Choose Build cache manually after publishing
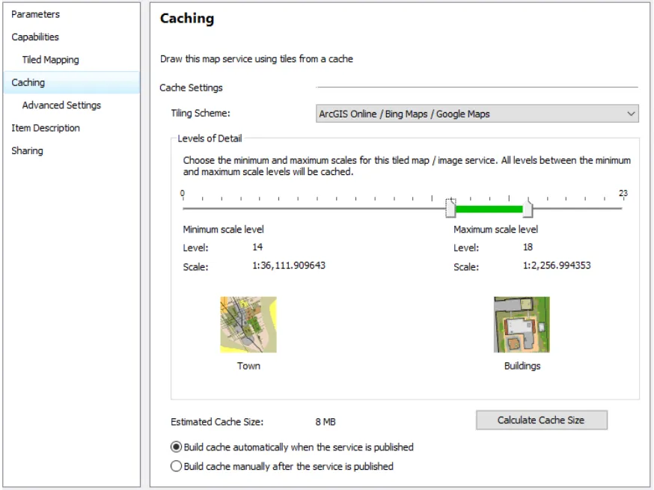This screenshot has width=654, height=490. (x=177, y=466)
